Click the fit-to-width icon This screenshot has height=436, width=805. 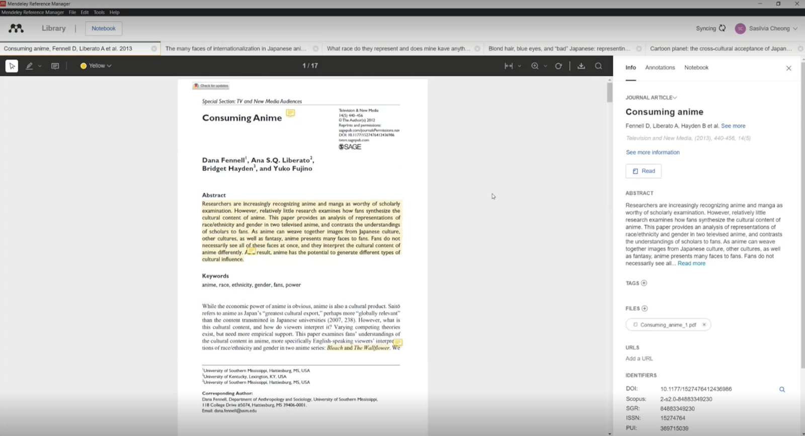[x=509, y=66]
